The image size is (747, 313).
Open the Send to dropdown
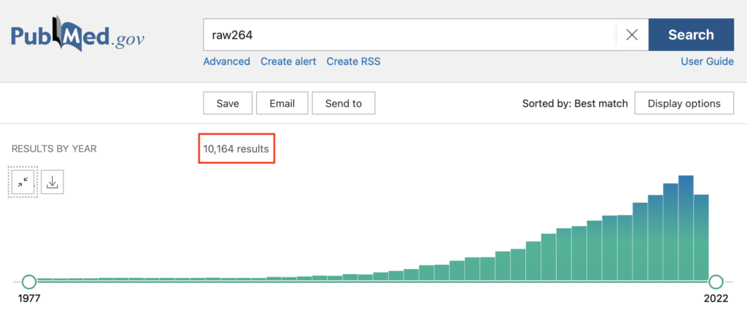pyautogui.click(x=344, y=104)
